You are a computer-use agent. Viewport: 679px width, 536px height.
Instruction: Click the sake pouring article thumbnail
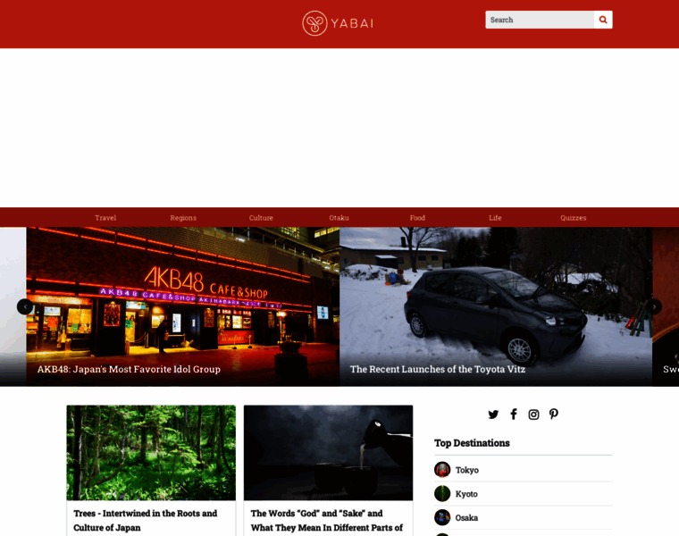click(x=328, y=453)
